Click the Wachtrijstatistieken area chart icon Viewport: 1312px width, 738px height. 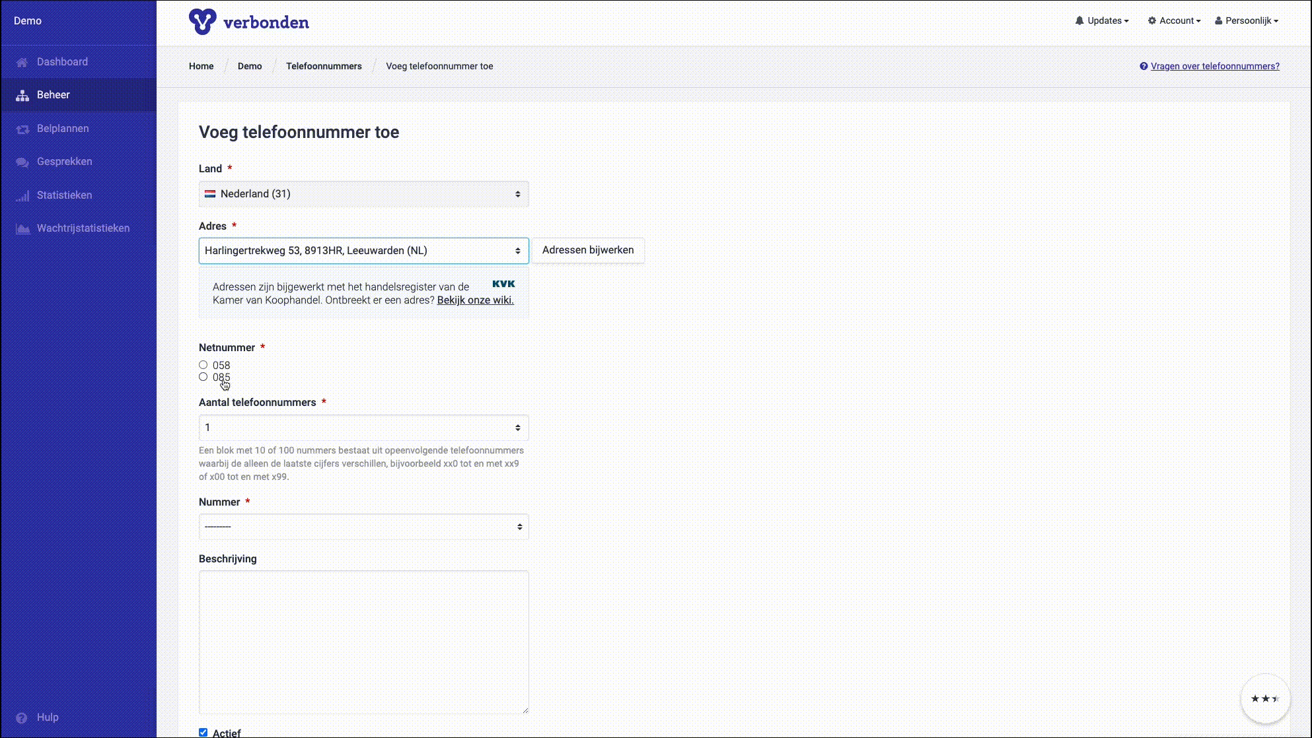22,228
